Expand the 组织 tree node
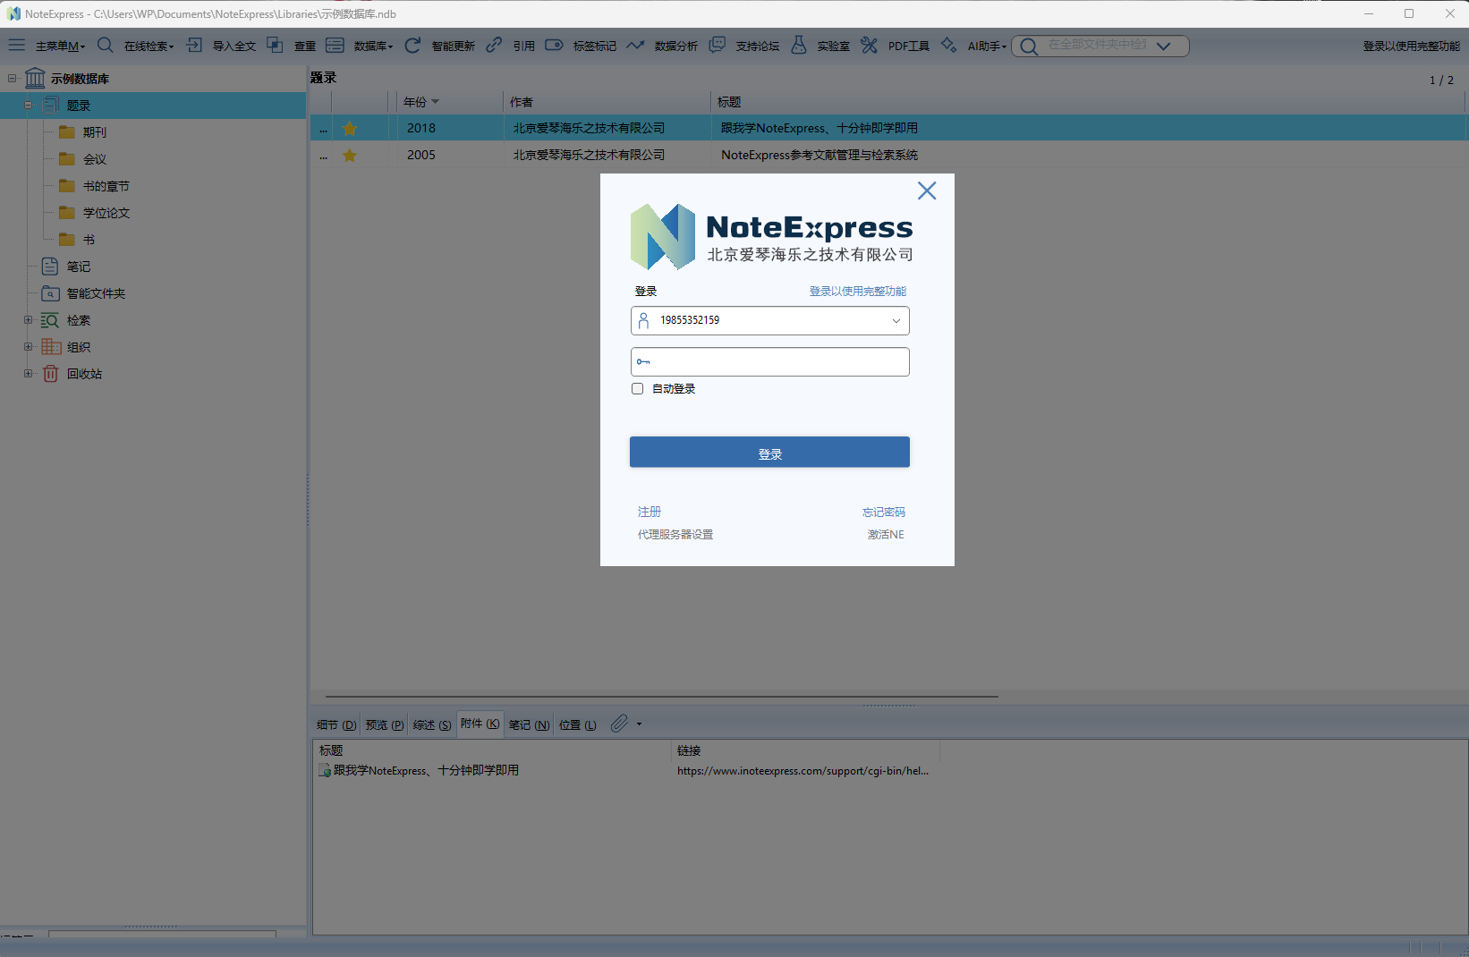1469x957 pixels. click(x=28, y=346)
